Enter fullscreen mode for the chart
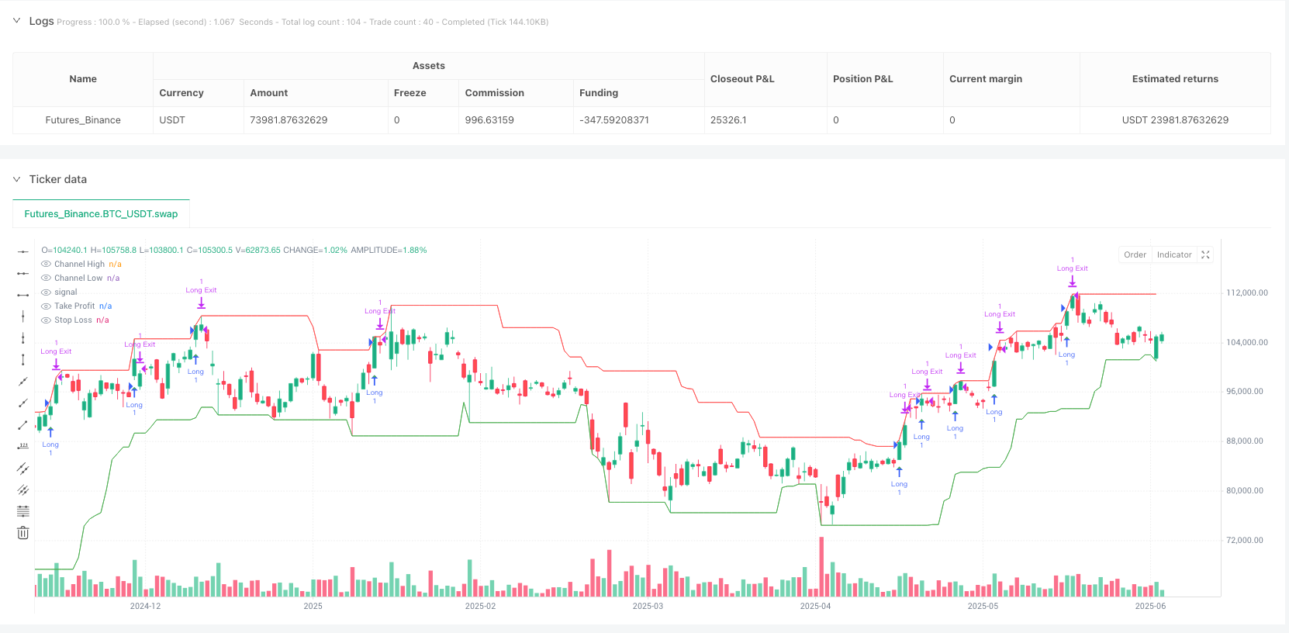The image size is (1289, 633). point(1205,254)
